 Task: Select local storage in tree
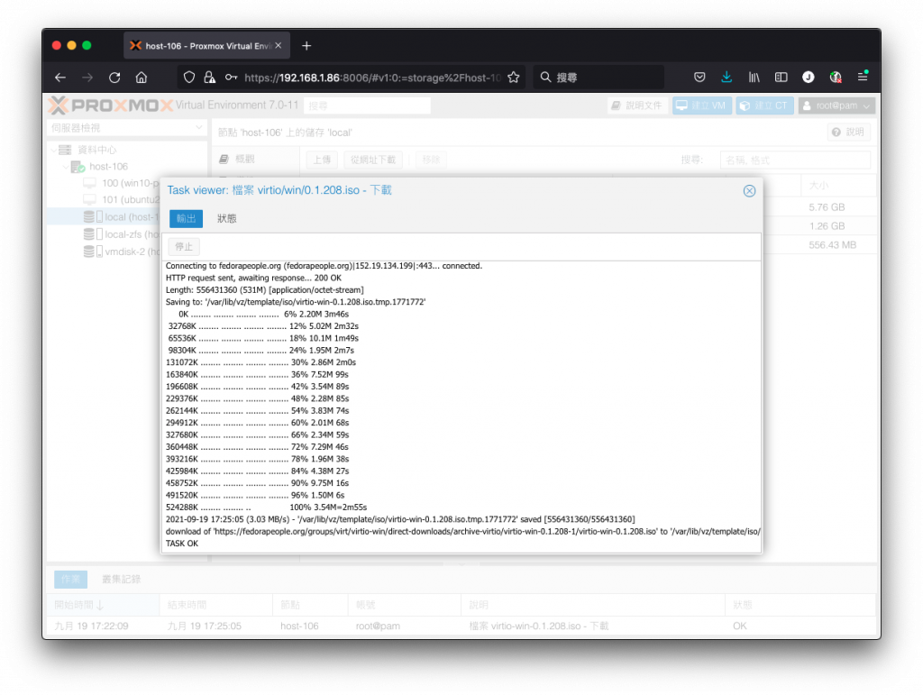tap(122, 216)
